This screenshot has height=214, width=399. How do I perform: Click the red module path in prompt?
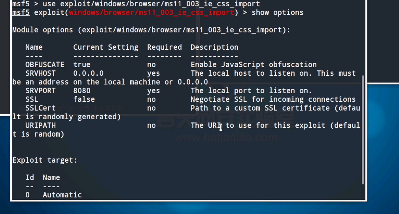point(151,13)
